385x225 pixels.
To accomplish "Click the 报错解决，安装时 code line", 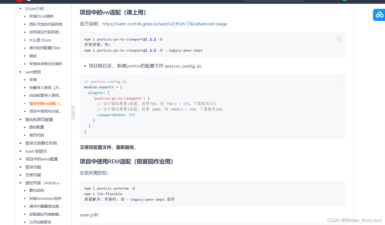I will tap(129, 199).
